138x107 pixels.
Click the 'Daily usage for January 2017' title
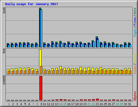pyautogui.click(x=32, y=4)
